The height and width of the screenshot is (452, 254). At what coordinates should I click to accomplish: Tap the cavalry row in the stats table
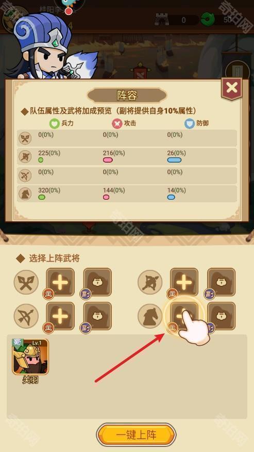pyautogui.click(x=127, y=193)
